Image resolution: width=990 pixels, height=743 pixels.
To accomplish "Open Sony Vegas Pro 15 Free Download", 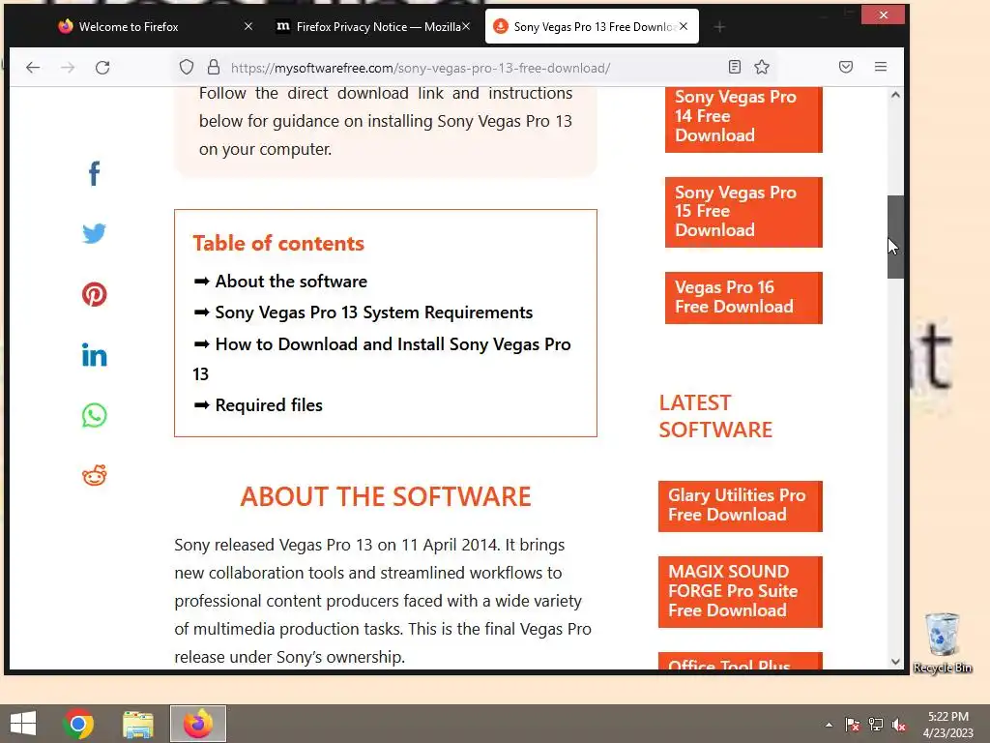I will tap(743, 212).
